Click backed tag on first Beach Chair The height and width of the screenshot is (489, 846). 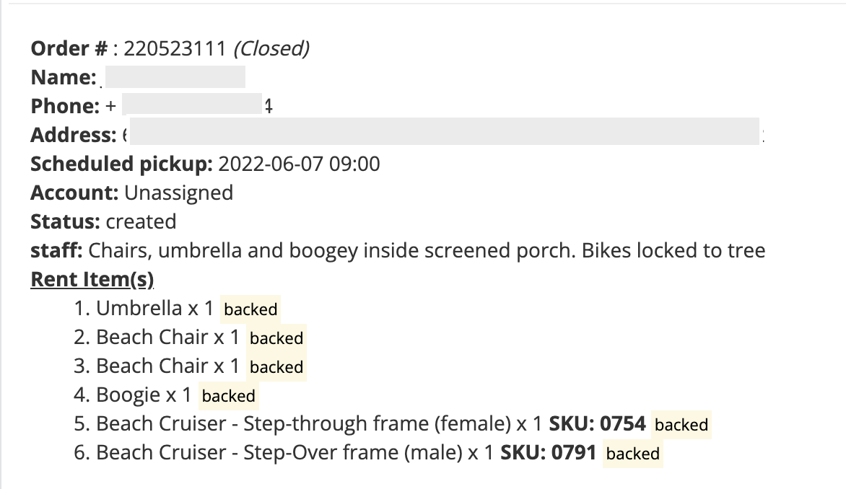click(x=276, y=338)
